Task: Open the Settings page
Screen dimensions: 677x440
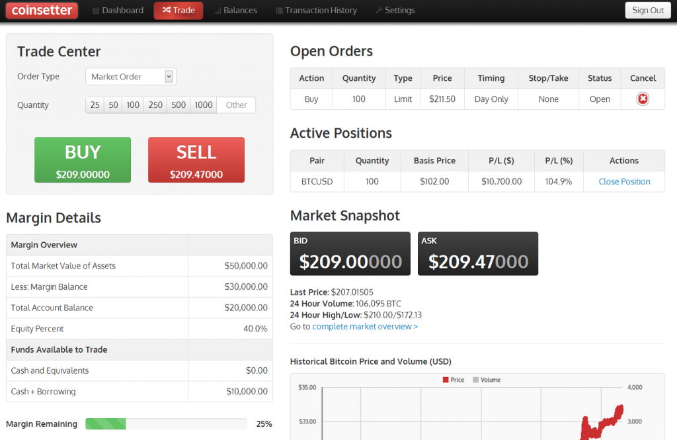Action: [x=395, y=11]
